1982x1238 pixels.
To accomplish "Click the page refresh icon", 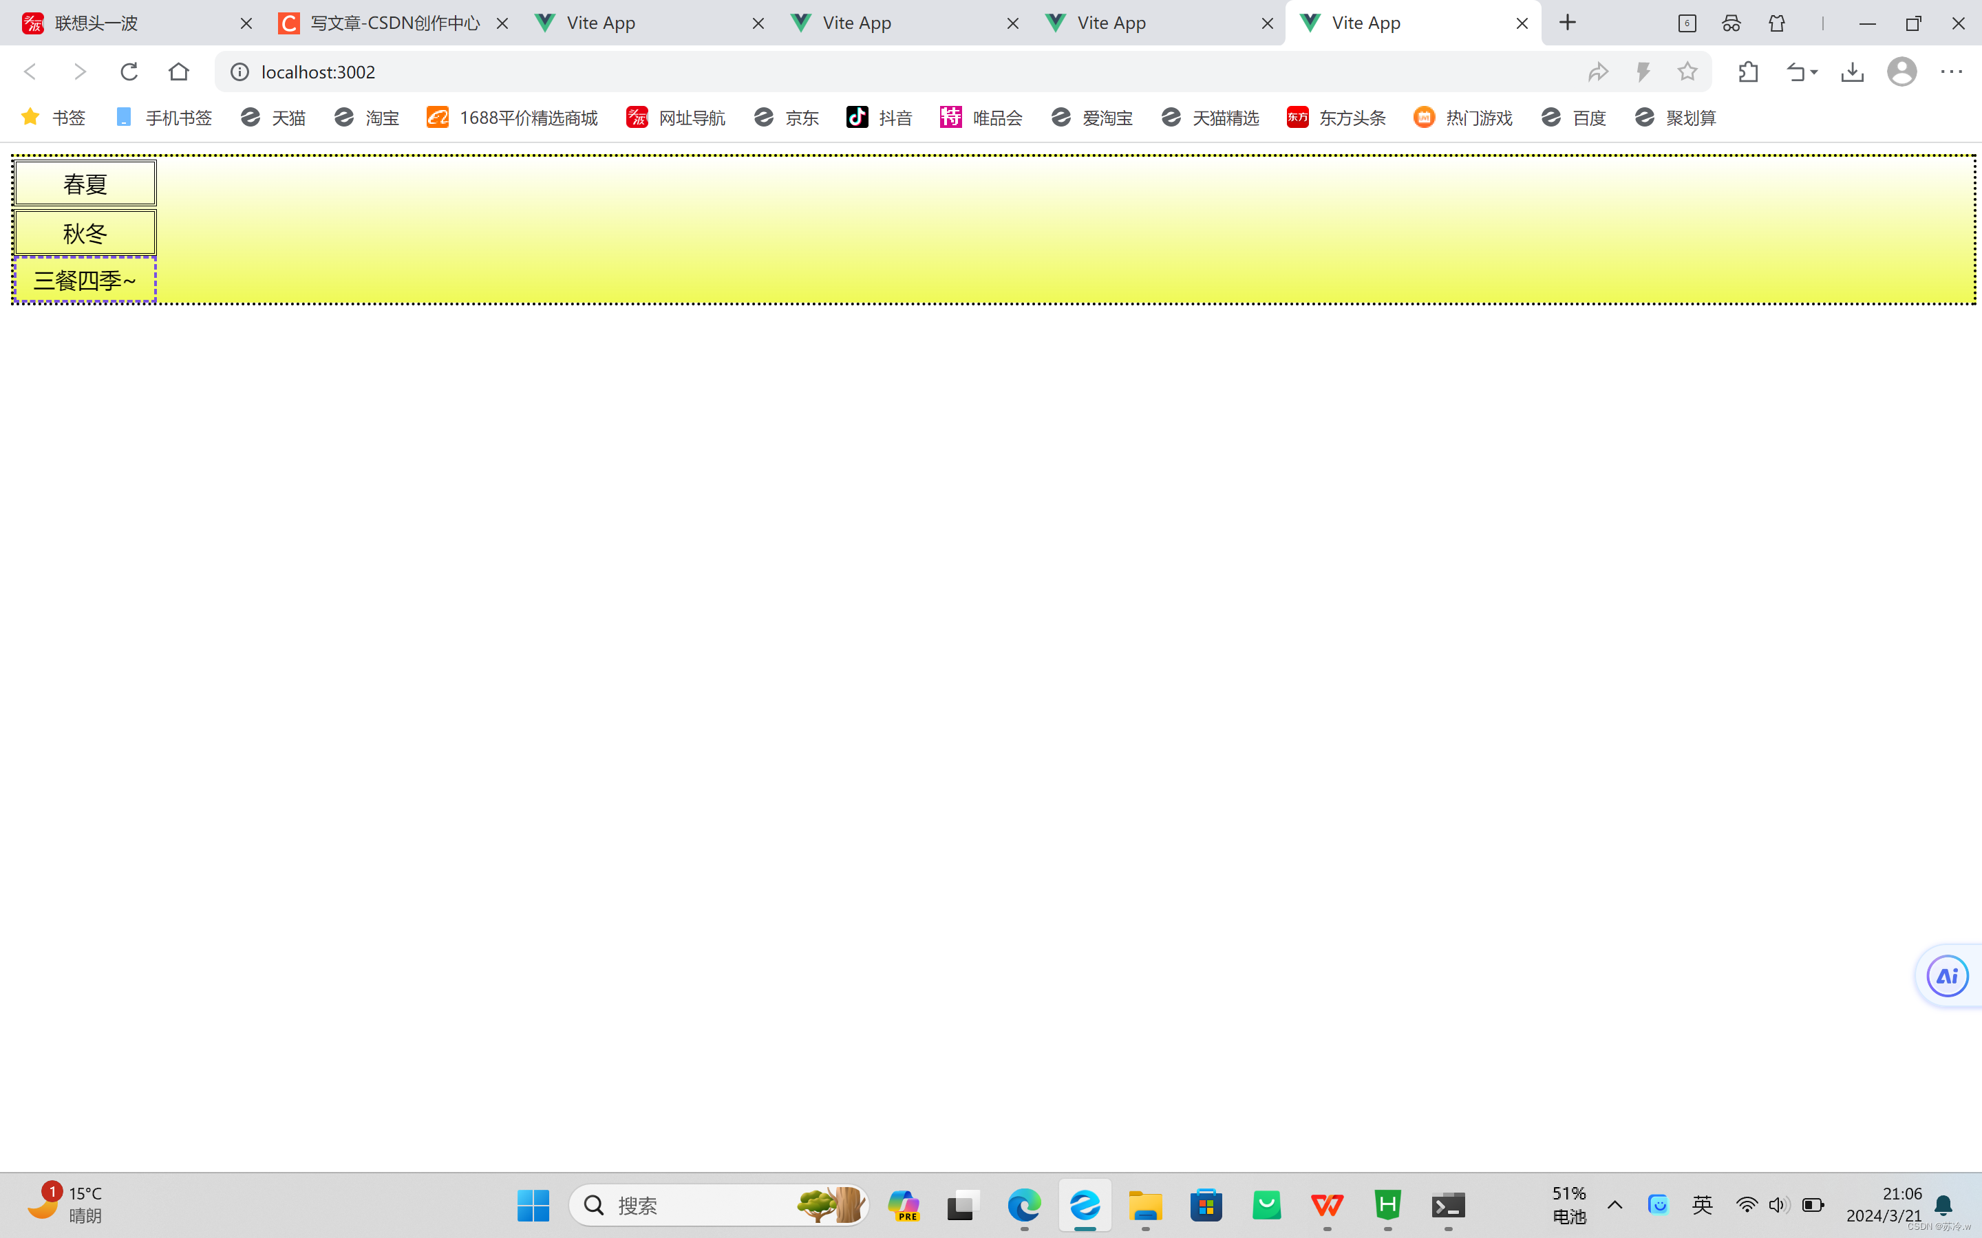I will pos(129,72).
